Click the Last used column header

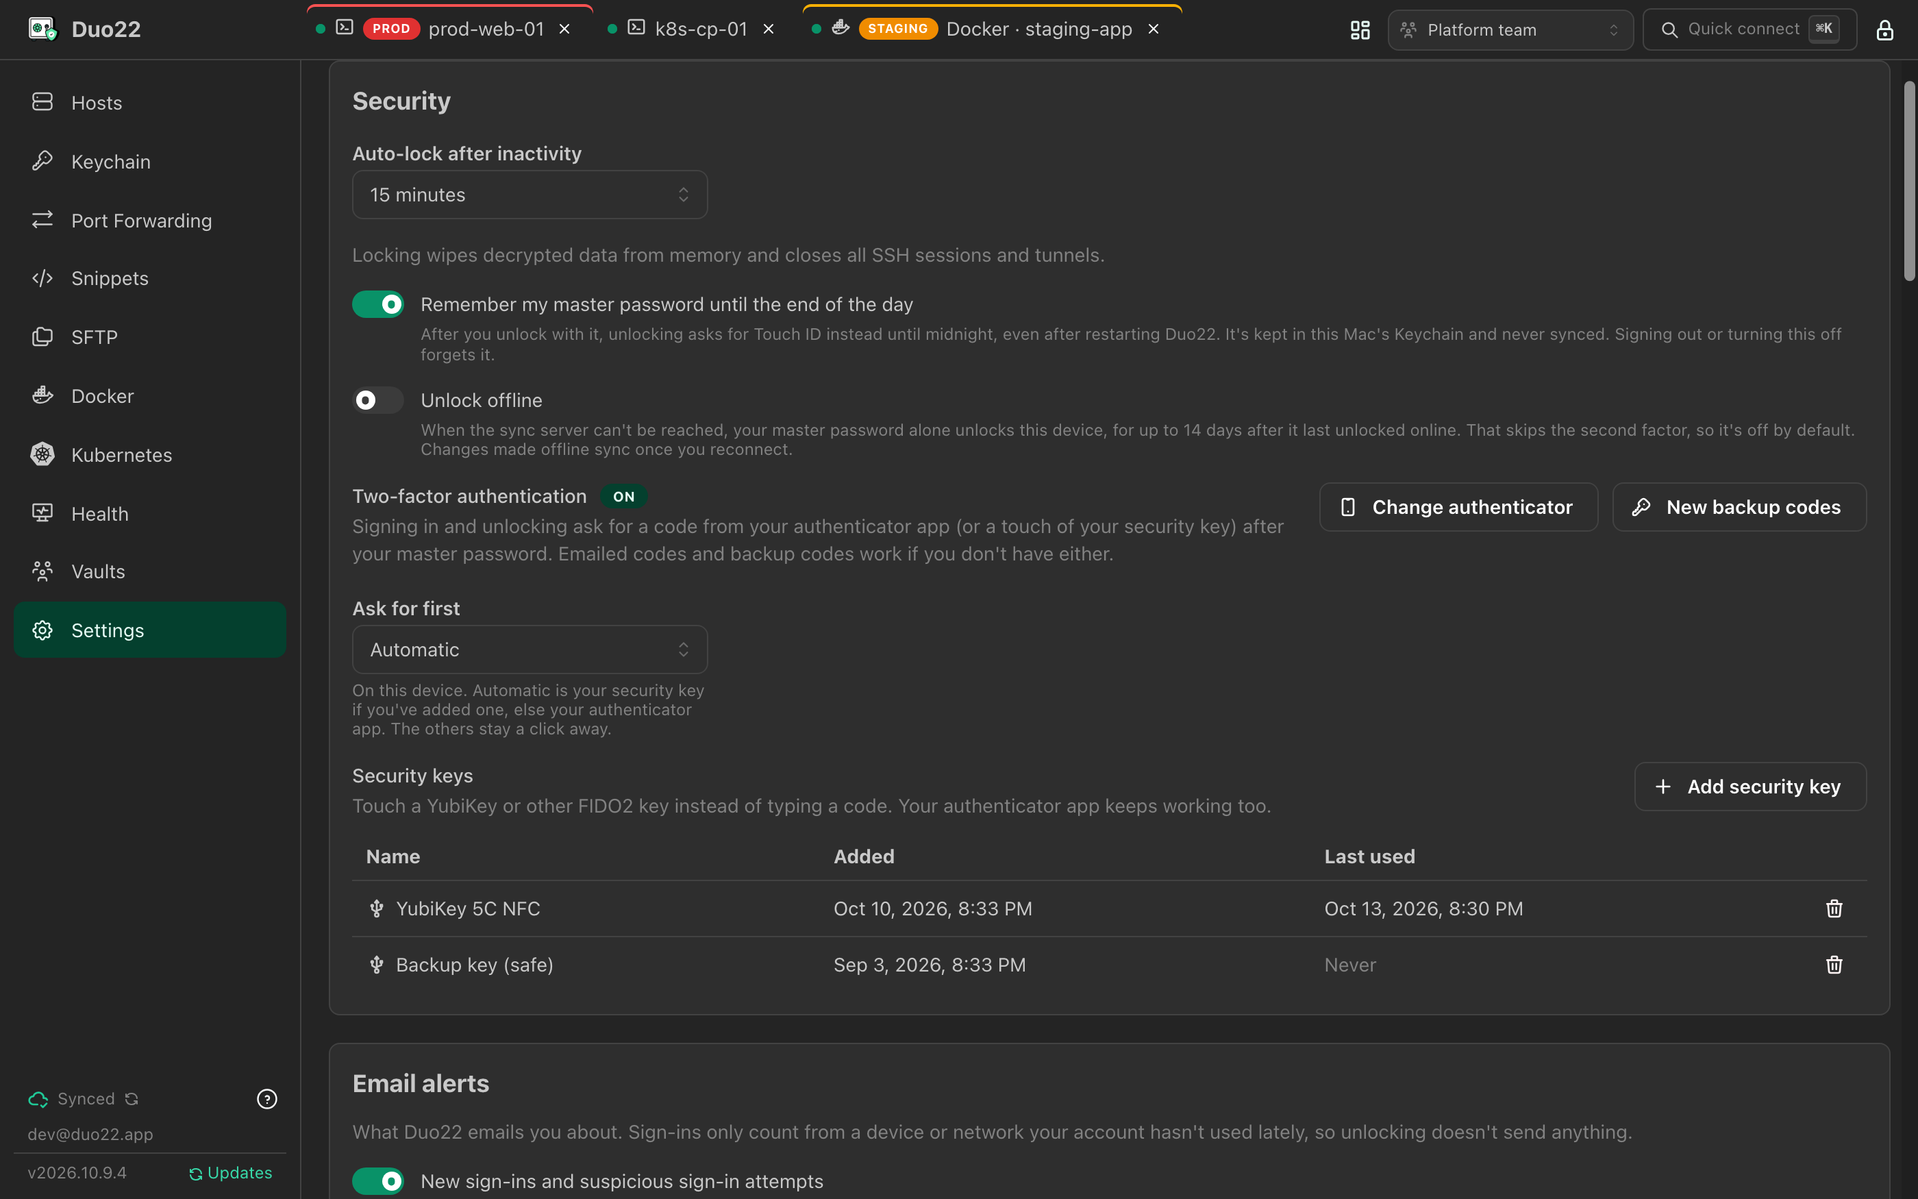1369,856
